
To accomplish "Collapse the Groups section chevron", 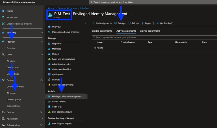I will click(x=42, y=80).
